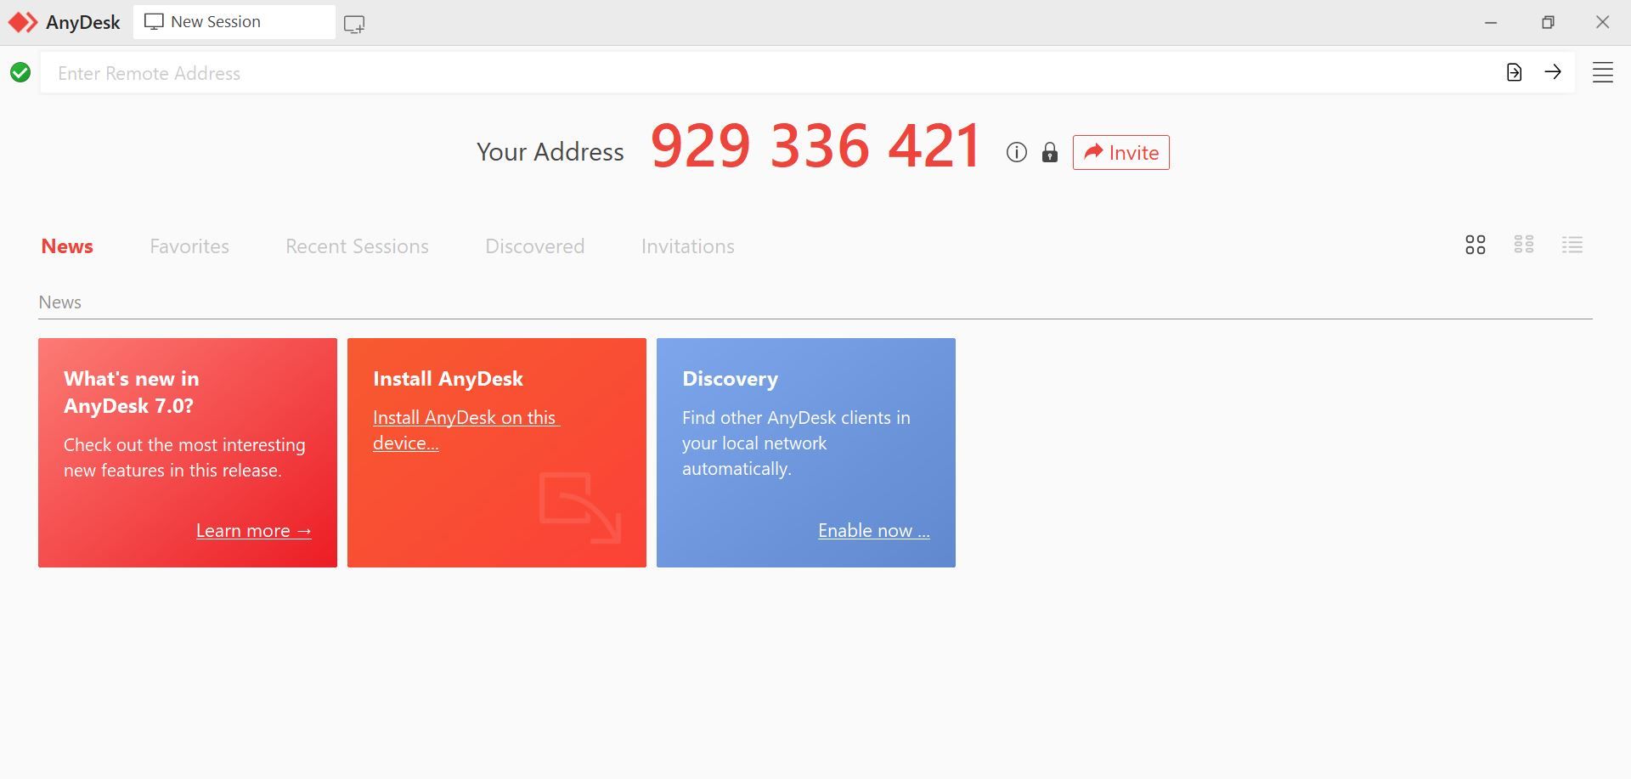Show address info icon
Screen dimensions: 1631x779
click(1017, 152)
